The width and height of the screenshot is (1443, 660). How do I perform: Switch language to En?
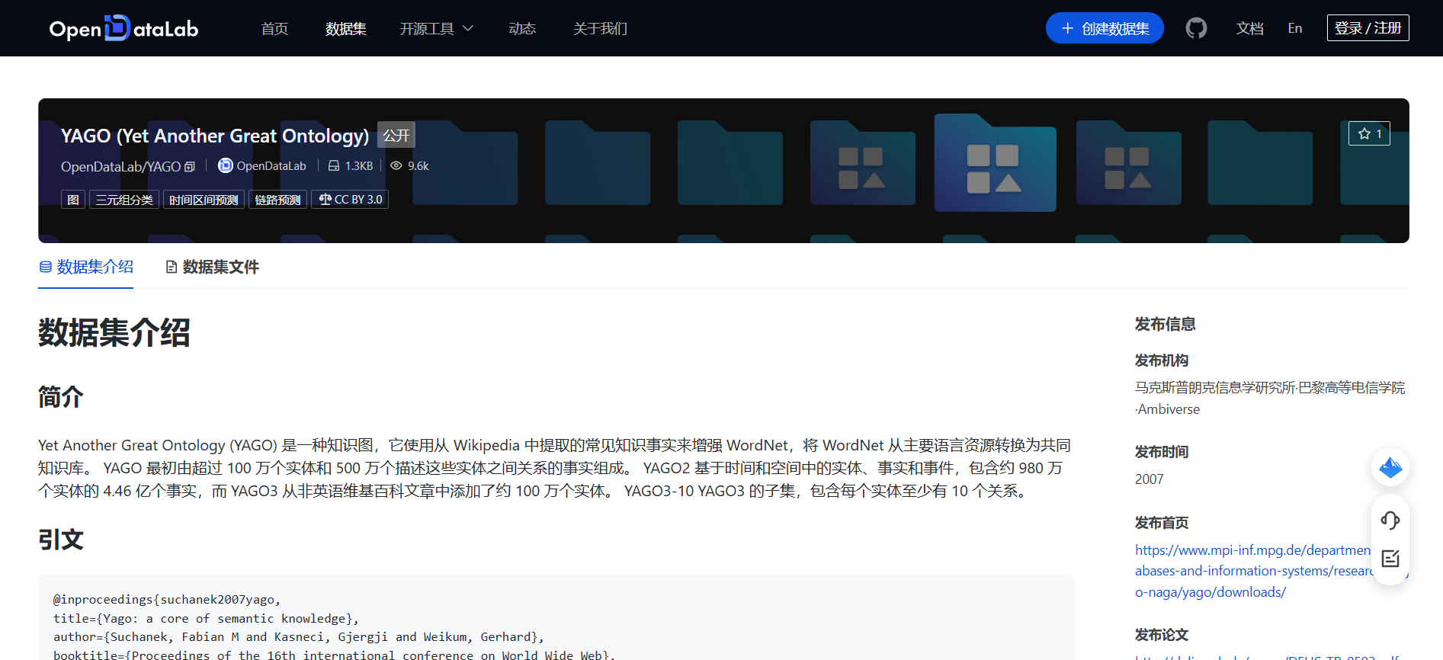click(1295, 28)
